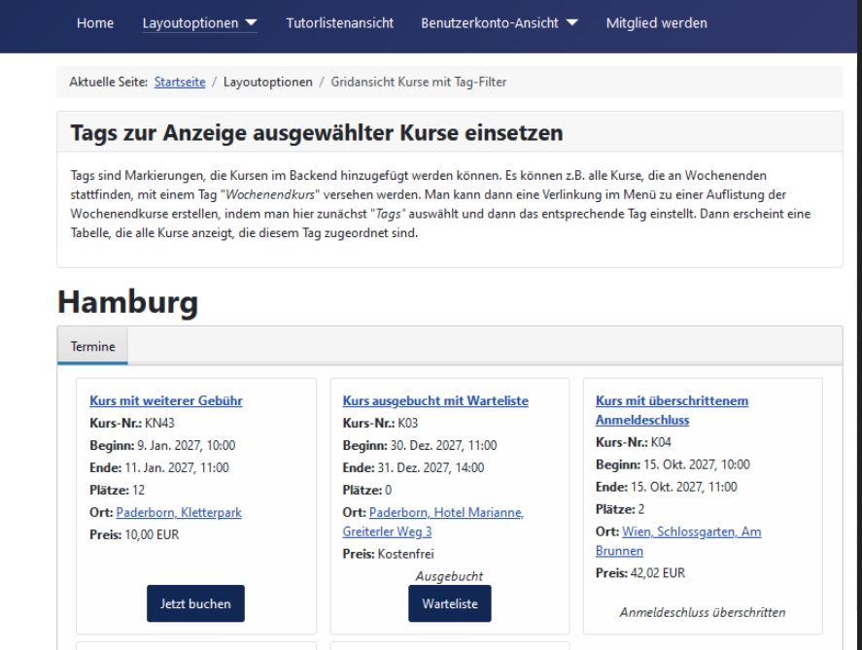This screenshot has width=862, height=650.
Task: Switch to the Termine tab
Action: click(92, 346)
